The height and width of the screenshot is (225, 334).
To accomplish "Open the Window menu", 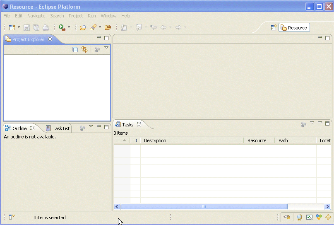I will coord(108,16).
